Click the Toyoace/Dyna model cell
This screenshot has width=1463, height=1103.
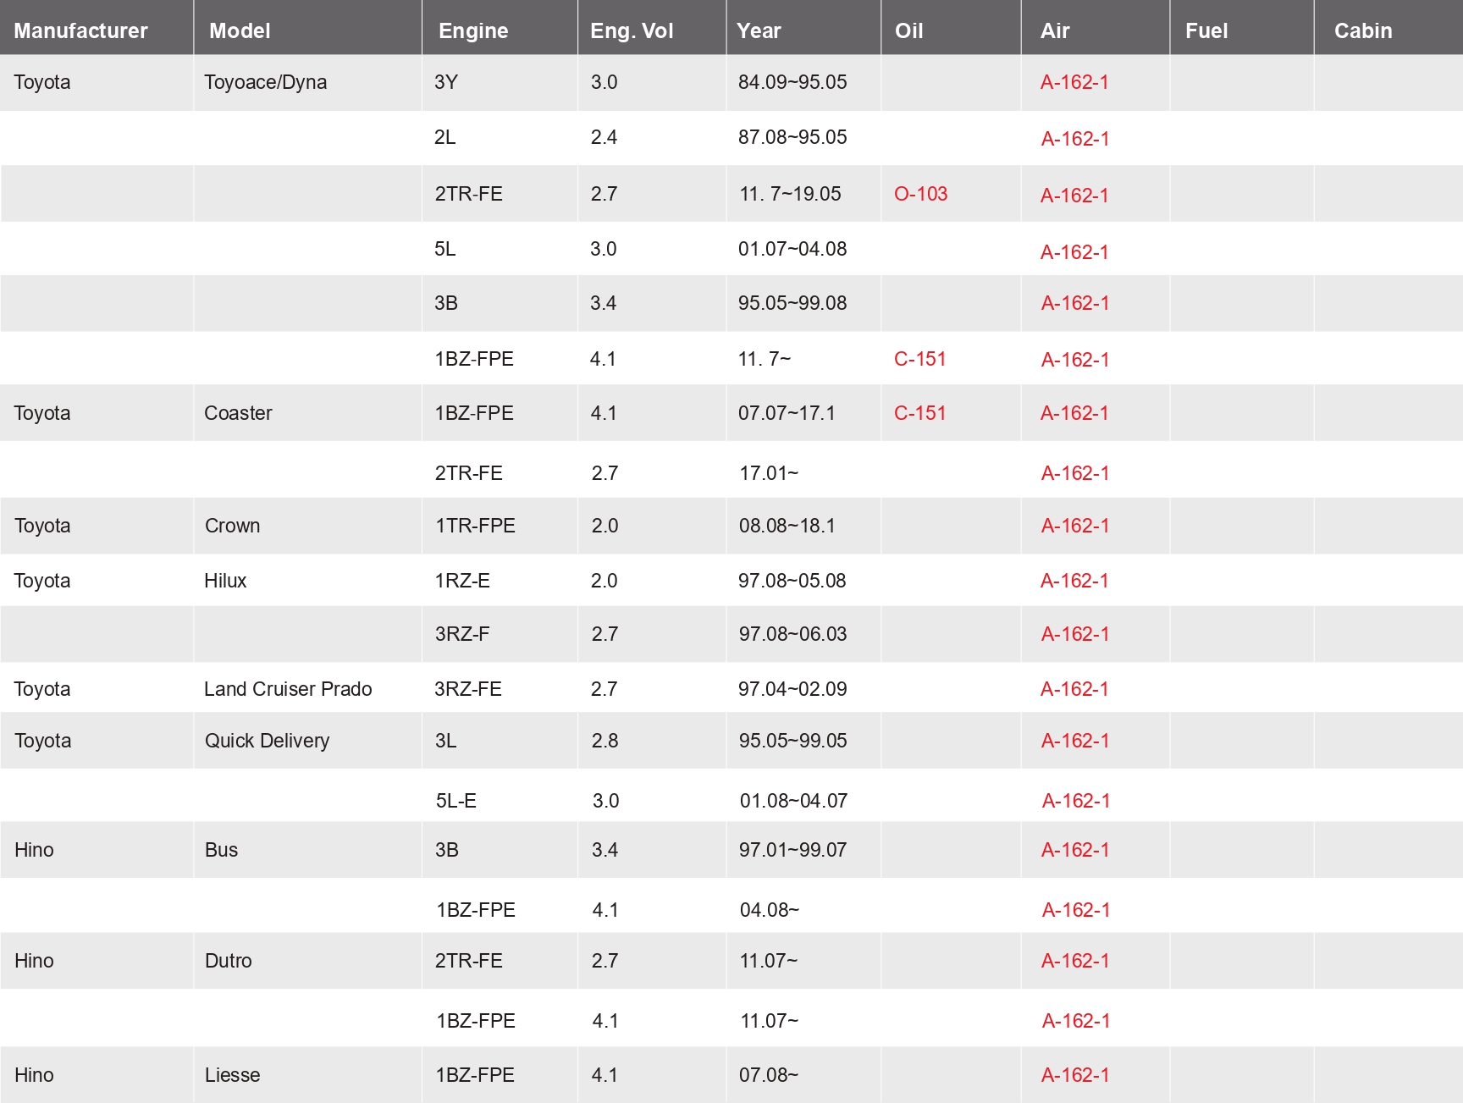click(x=265, y=82)
